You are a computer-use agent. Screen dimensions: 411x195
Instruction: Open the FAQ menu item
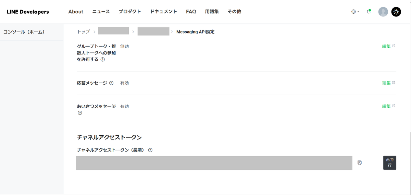[191, 12]
